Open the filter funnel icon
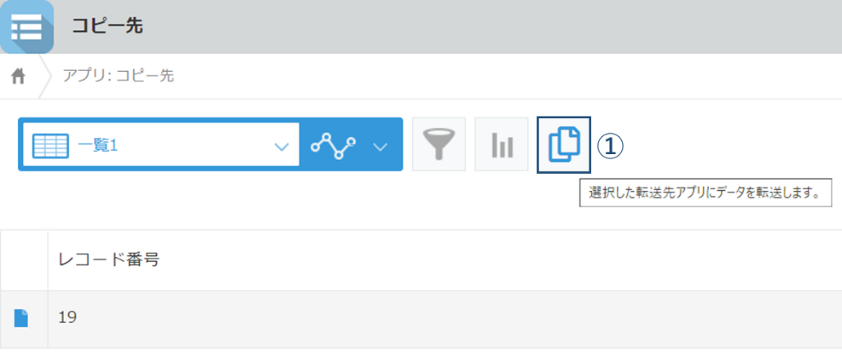Screen dimensions: 842x363 [439, 144]
